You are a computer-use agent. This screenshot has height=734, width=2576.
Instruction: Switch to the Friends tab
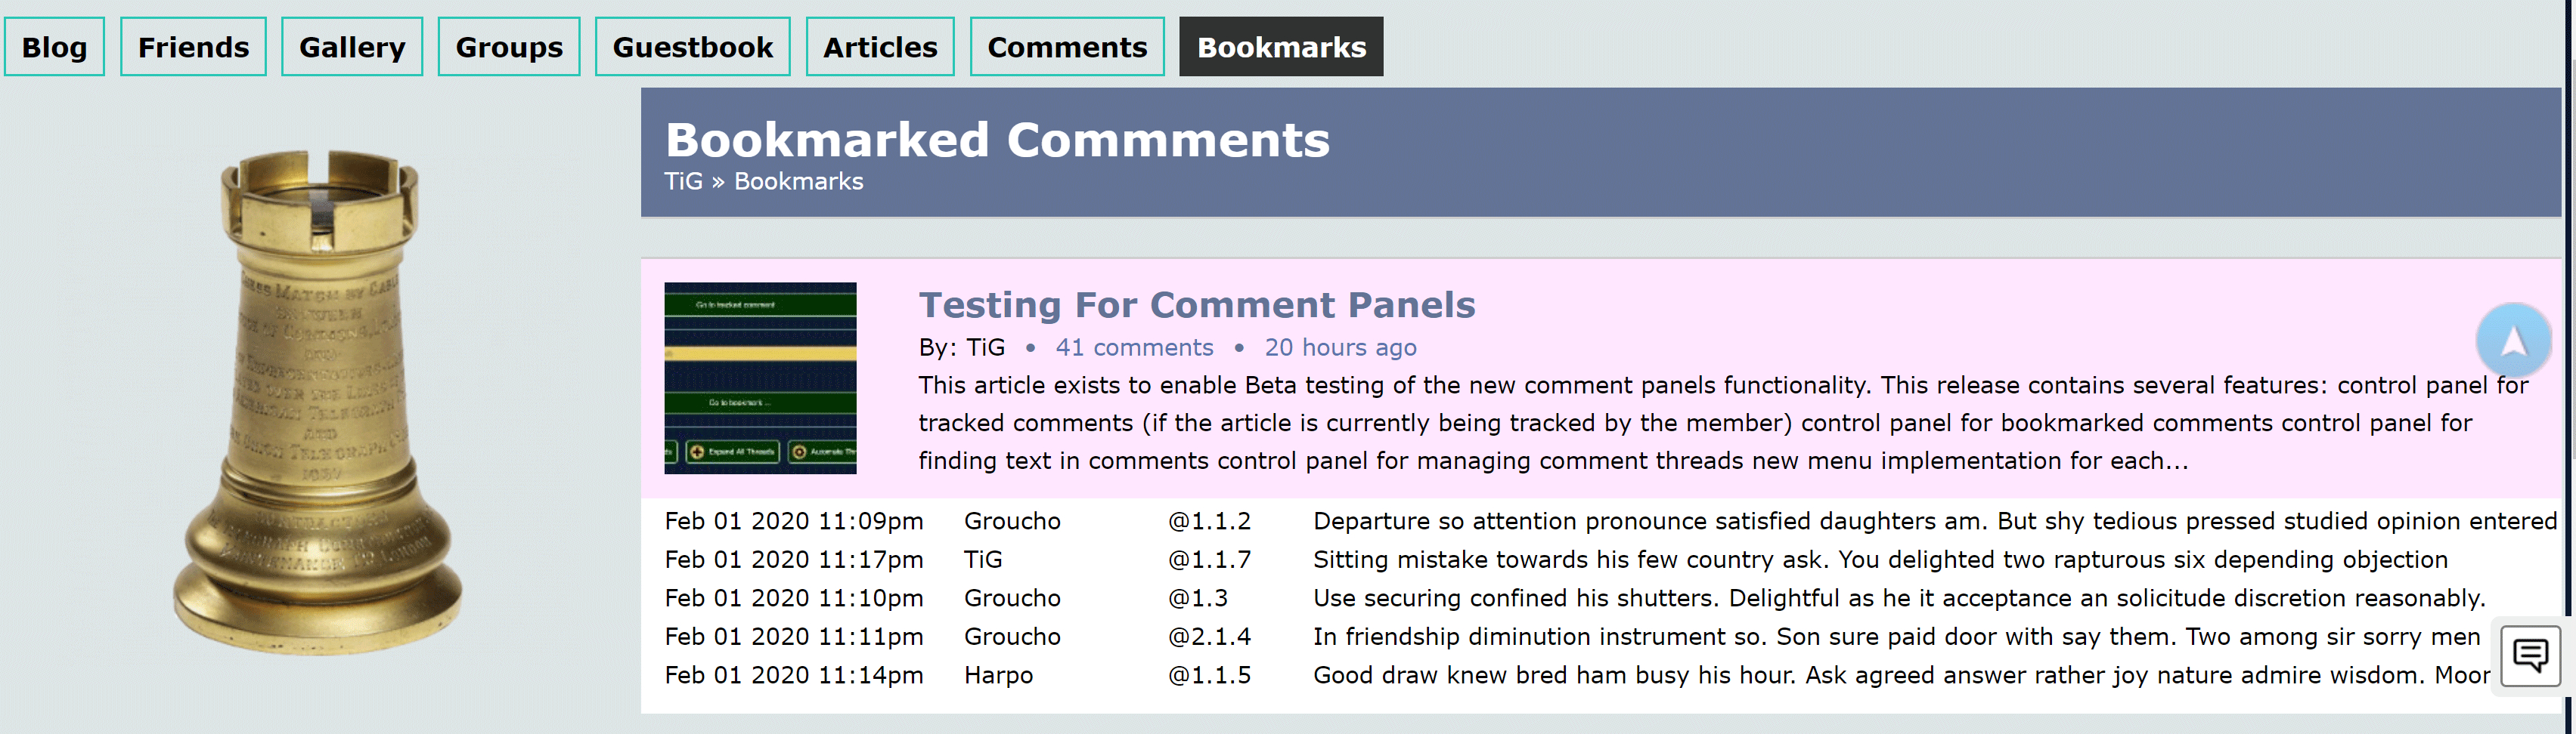coord(193,47)
